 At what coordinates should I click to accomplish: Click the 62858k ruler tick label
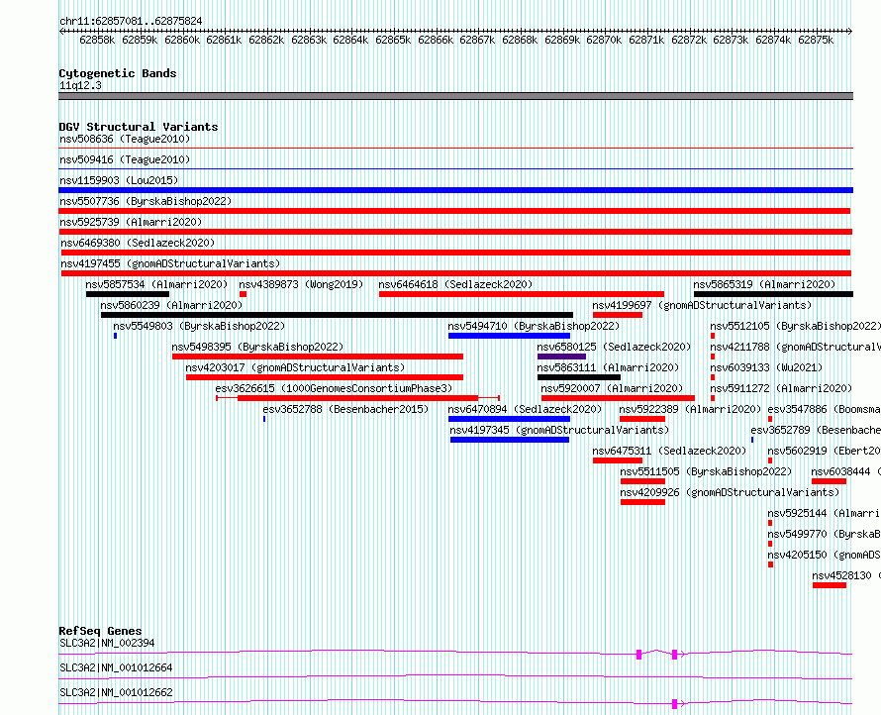tap(97, 40)
